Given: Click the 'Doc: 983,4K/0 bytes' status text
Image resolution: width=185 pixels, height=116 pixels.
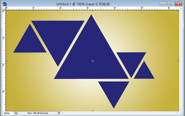Looking at the screenshot, I should click(x=38, y=113).
